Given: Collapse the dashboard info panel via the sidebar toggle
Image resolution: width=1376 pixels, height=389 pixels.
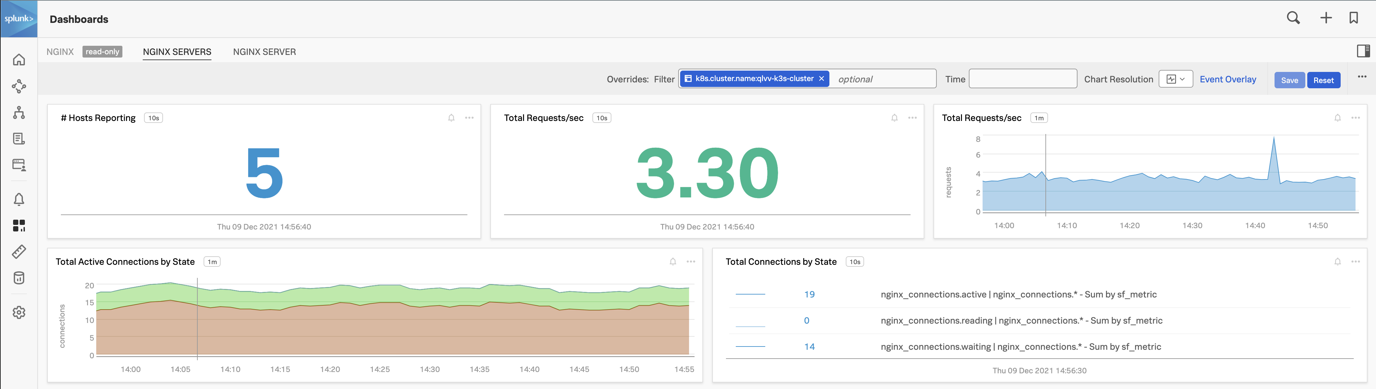Looking at the screenshot, I should (x=1364, y=51).
